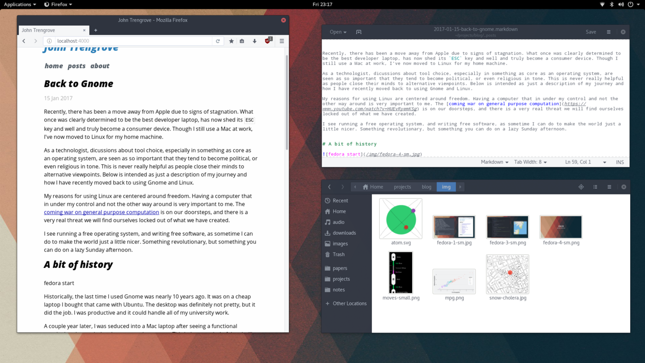Open downloads folder in the sidebar
Viewport: 645px width, 363px height.
346,233
